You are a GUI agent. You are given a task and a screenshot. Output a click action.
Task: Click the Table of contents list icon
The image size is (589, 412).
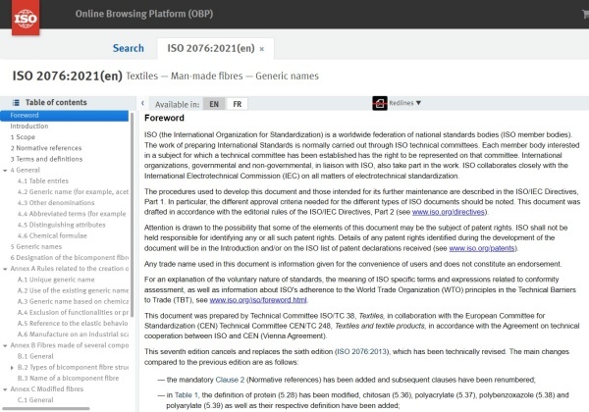pyautogui.click(x=16, y=102)
